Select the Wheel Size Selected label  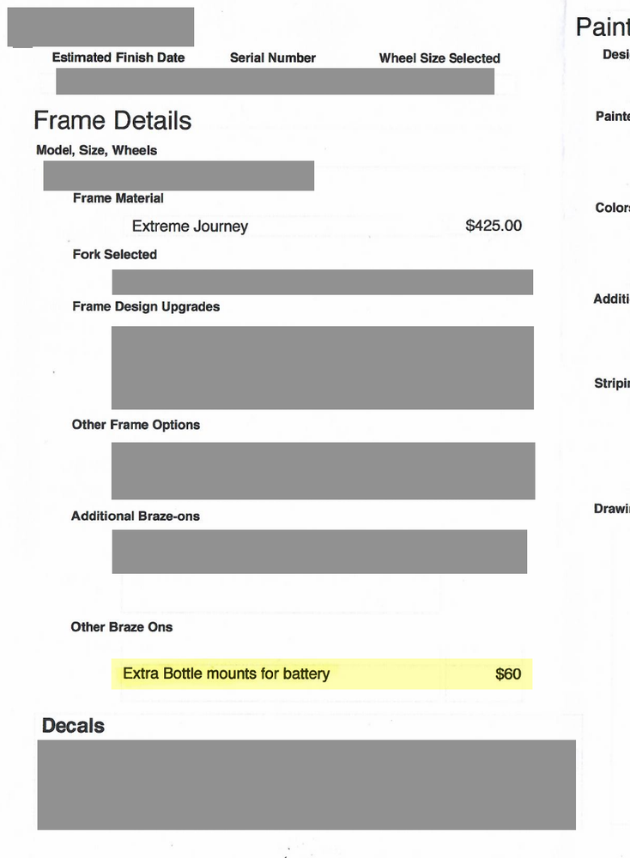click(x=439, y=58)
